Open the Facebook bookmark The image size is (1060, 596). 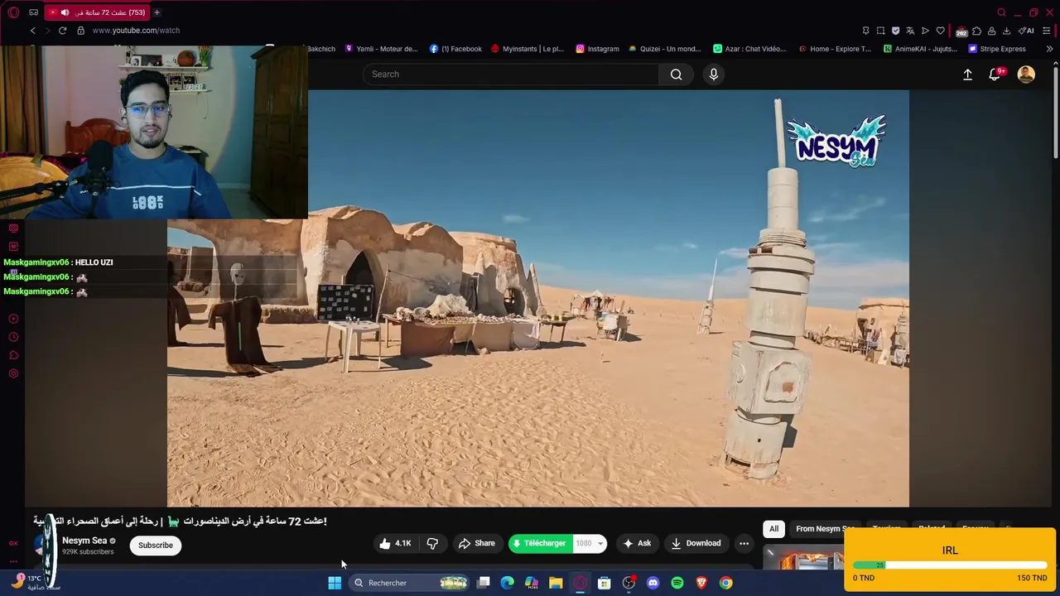point(455,49)
